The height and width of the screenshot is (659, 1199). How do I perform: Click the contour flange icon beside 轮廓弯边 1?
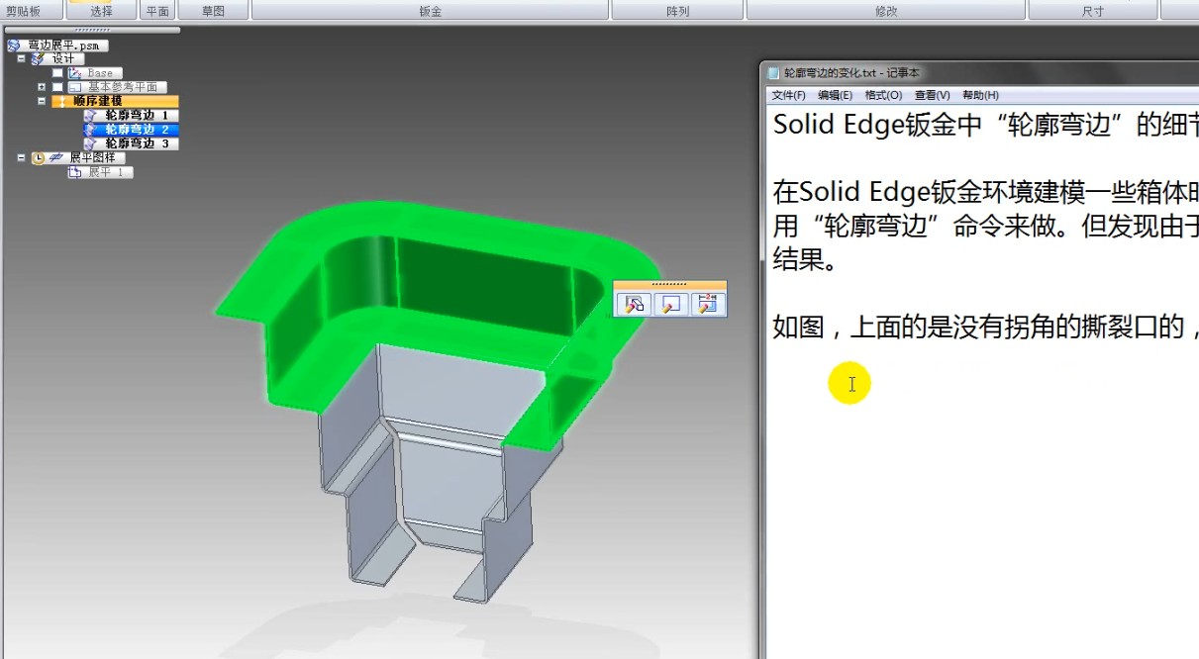[91, 116]
